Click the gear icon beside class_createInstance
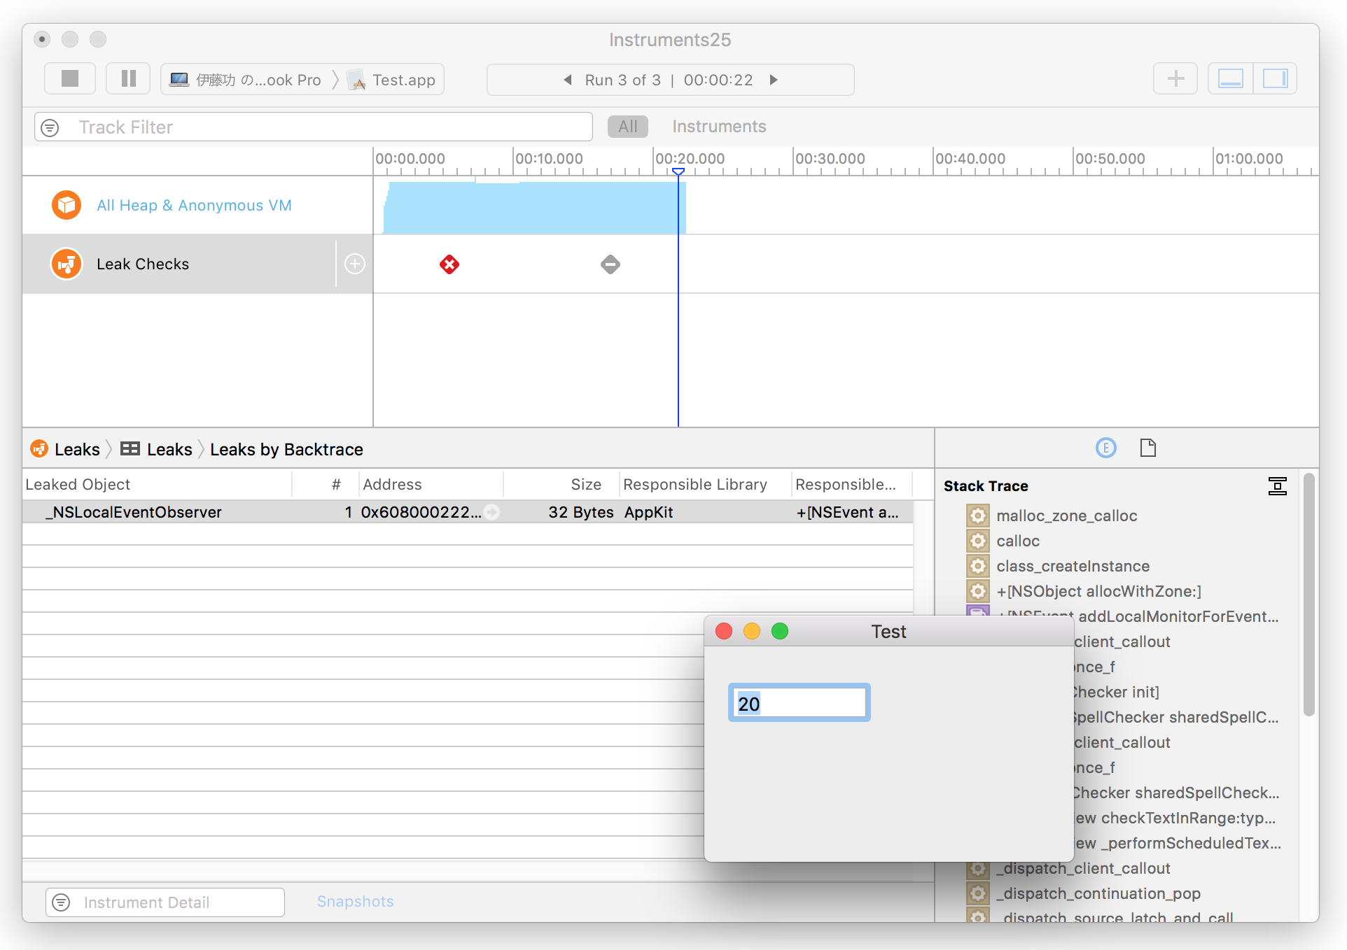Viewport: 1347px width, 950px height. [977, 566]
